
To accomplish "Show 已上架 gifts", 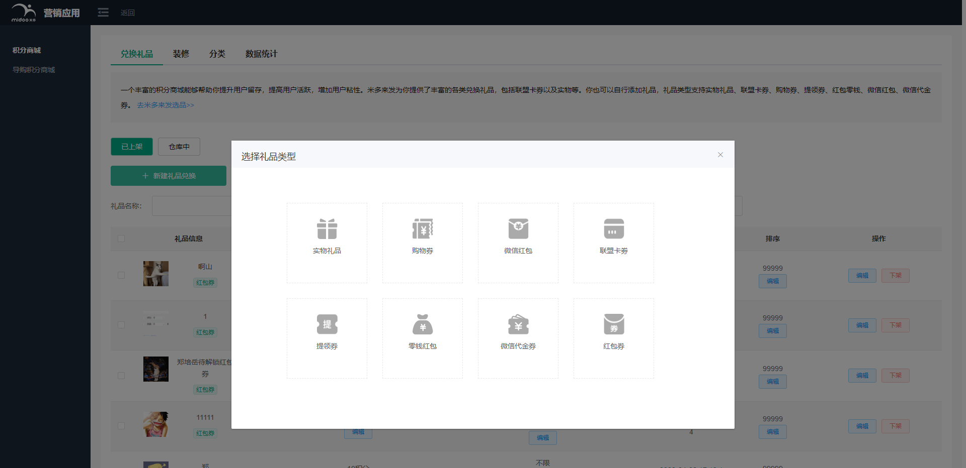I will point(132,147).
